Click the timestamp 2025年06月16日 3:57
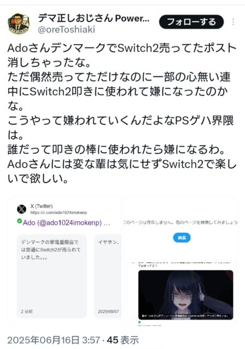 tap(53, 340)
